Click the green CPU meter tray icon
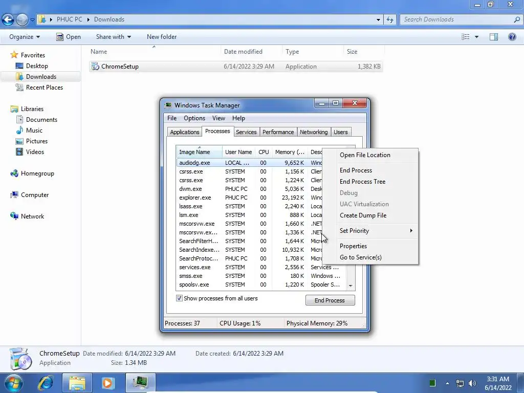This screenshot has width=524, height=393. (x=432, y=383)
